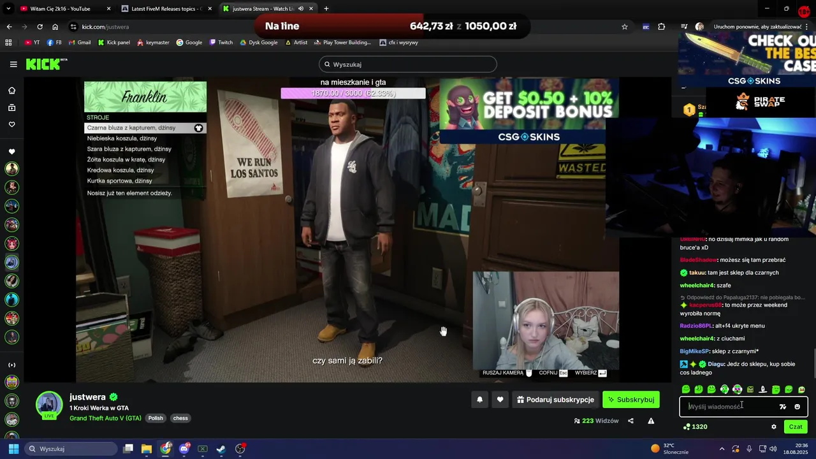Insert the last emote in quick row
The height and width of the screenshot is (459, 816).
pos(801,390)
